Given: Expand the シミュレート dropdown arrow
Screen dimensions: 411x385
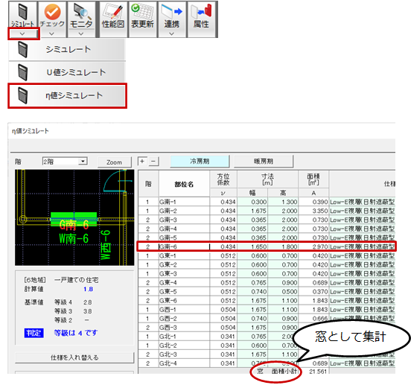Looking at the screenshot, I should tap(23, 34).
